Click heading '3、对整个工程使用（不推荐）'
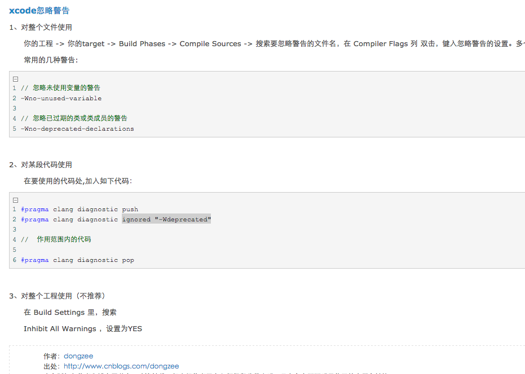The height and width of the screenshot is (374, 525). (x=58, y=296)
